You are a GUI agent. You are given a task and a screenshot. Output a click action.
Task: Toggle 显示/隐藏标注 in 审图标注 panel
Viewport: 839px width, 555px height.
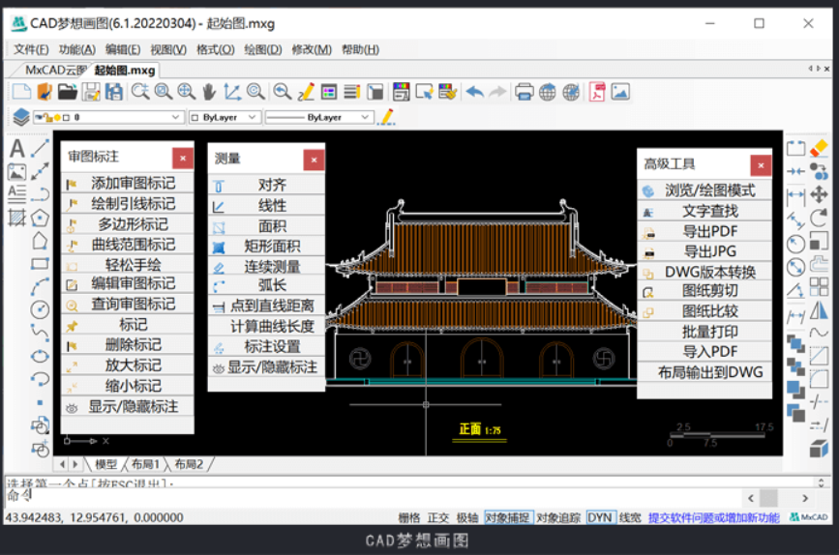128,407
